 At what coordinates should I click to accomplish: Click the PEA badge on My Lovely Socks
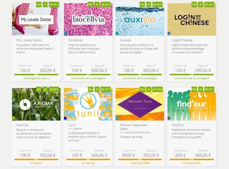[x=39, y=4]
